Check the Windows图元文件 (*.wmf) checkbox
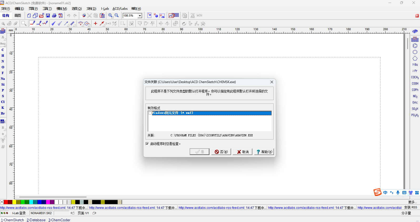The width and height of the screenshot is (420, 222). pyautogui.click(x=150, y=113)
